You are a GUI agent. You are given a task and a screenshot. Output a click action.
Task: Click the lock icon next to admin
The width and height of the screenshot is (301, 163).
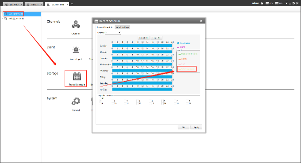coord(262,3)
